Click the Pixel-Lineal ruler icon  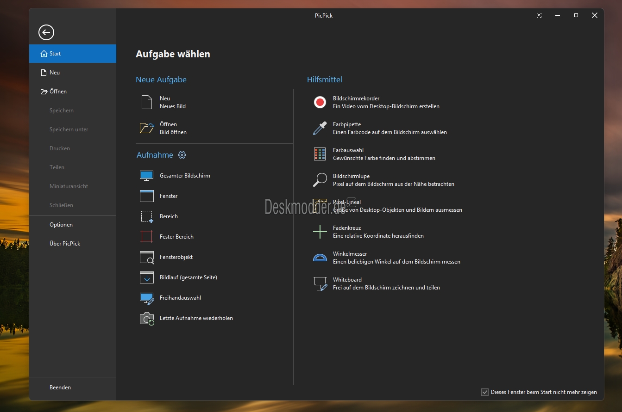(x=320, y=206)
